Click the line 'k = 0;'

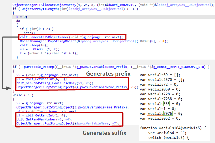(22, 17)
